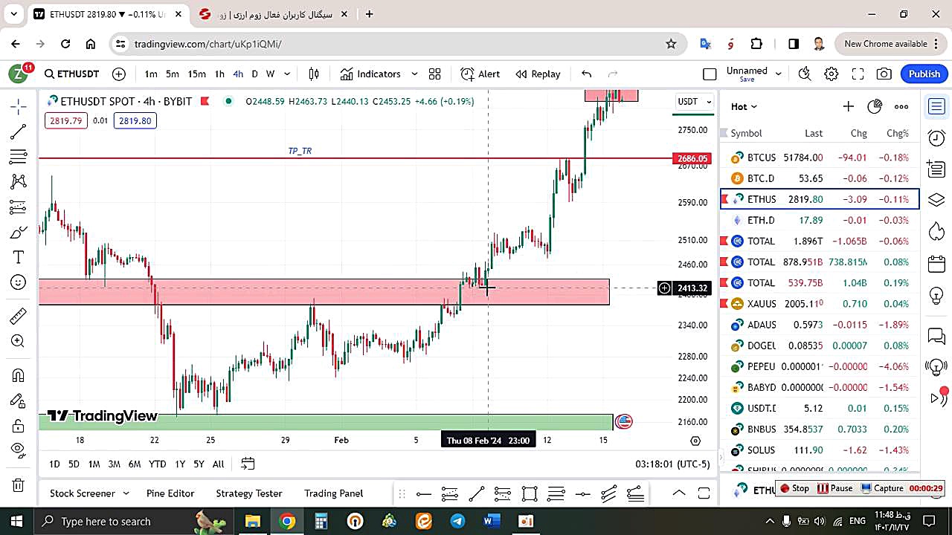952x535 pixels.
Task: Open the Chrome tab search dropdown
Action: tap(13, 13)
